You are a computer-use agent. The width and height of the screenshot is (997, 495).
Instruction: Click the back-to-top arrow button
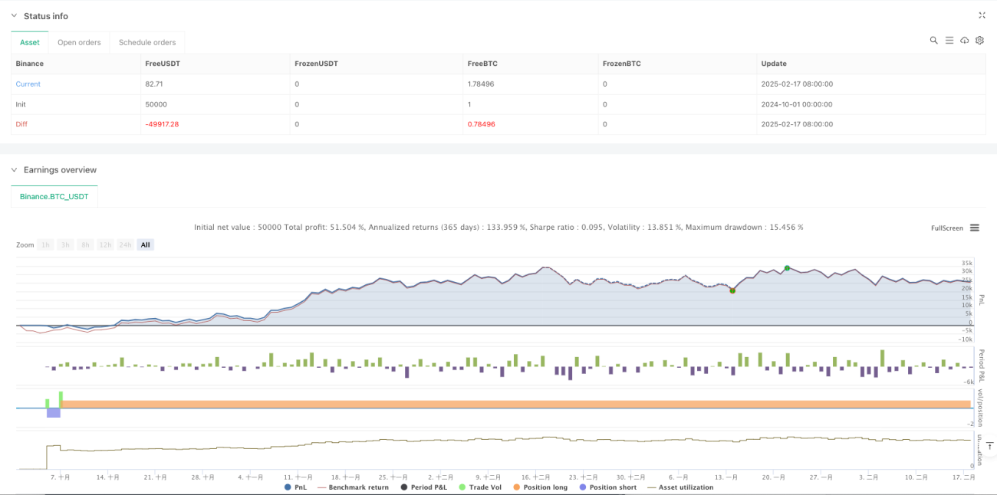[989, 447]
